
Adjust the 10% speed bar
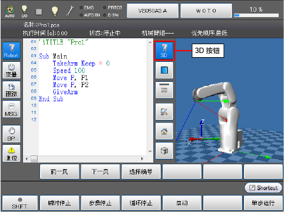click(x=256, y=15)
